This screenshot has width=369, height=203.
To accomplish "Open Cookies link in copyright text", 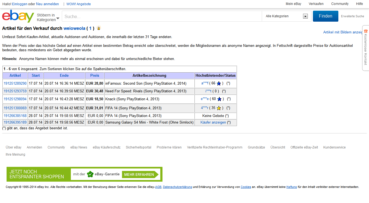I will [x=246, y=187].
